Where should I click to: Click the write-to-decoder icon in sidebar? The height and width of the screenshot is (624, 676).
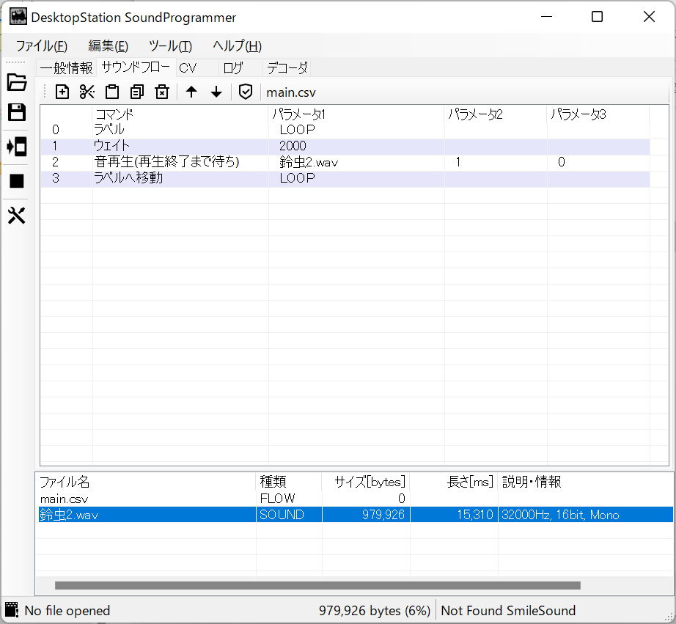click(x=17, y=147)
